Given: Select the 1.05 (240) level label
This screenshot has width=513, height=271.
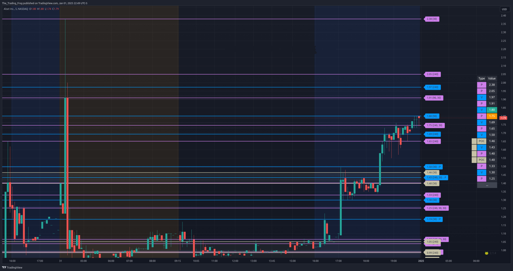Looking at the screenshot, I should pyautogui.click(x=433, y=242).
